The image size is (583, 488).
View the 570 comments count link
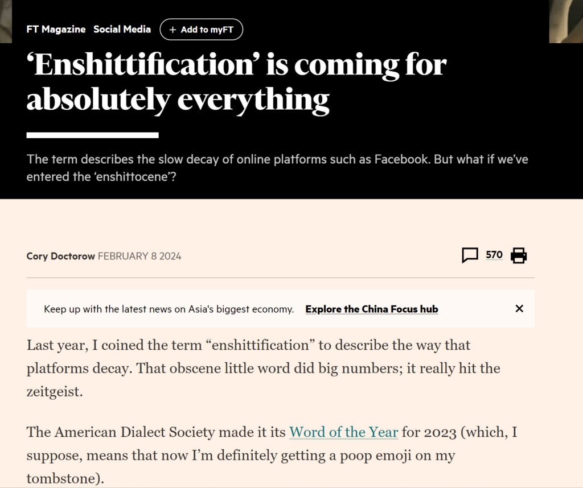point(494,255)
